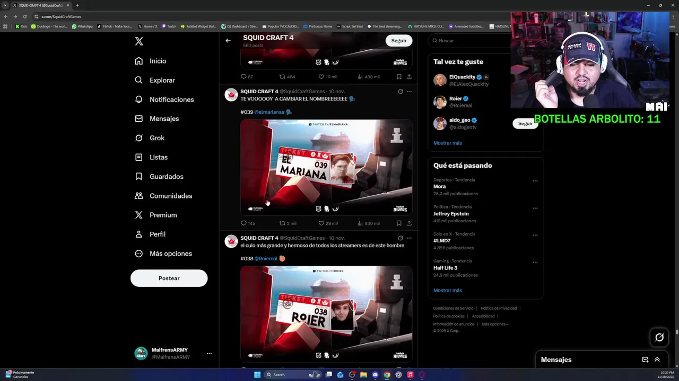Share the top post with 498 mil views
This screenshot has width=679, height=381.
[409, 77]
